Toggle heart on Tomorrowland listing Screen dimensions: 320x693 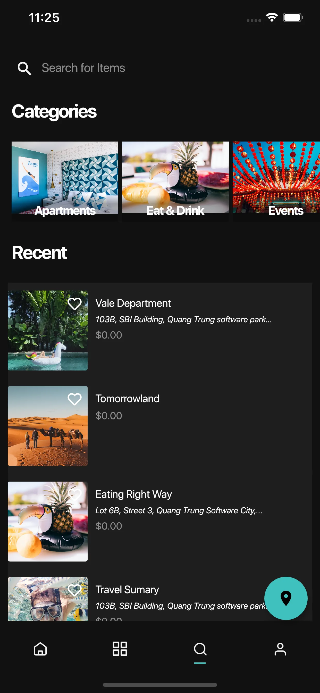click(x=74, y=399)
